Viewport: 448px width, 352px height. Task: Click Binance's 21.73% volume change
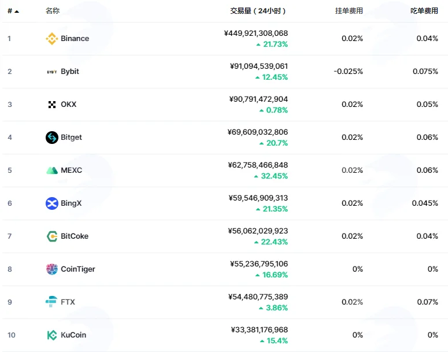[x=272, y=45]
